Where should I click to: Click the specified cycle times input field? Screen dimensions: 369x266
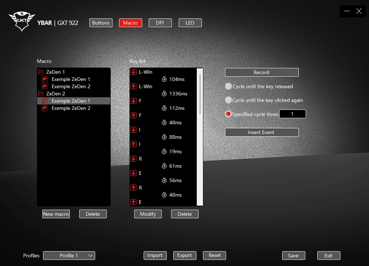click(292, 113)
